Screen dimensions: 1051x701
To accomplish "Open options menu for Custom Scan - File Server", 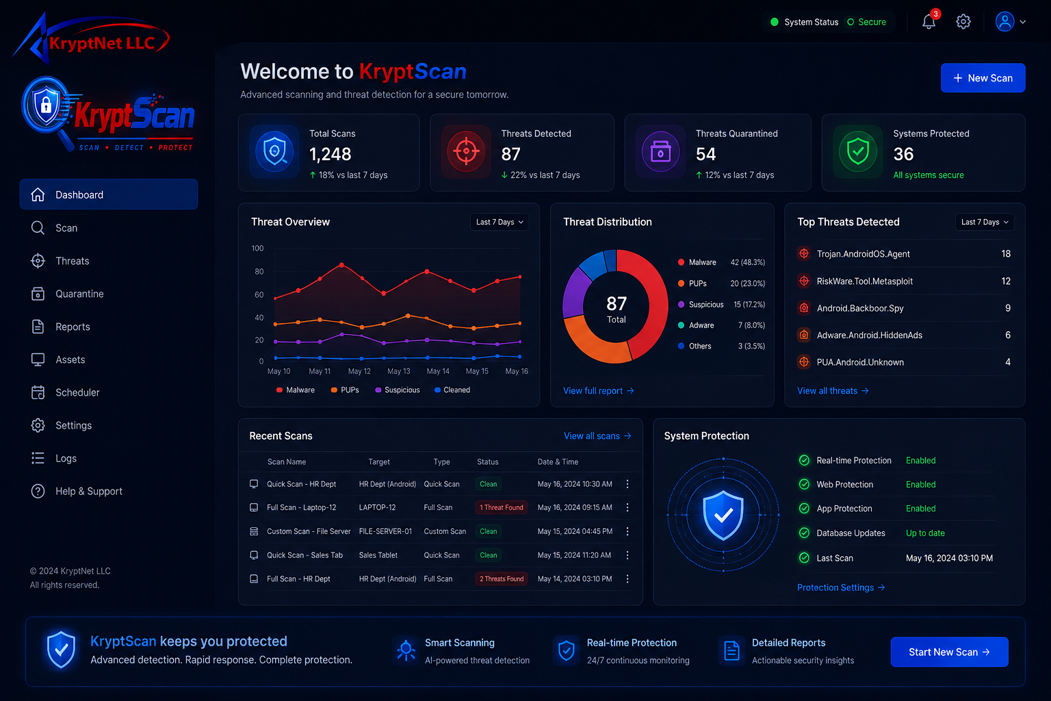I will [627, 531].
